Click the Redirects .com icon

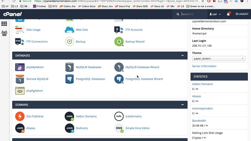click(69, 128)
